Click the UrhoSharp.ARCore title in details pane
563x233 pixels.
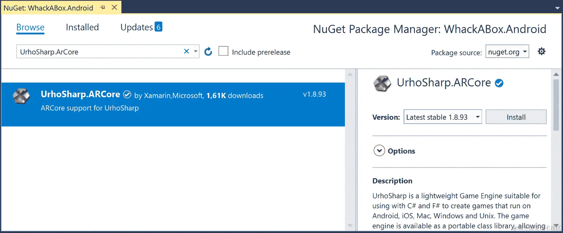click(x=444, y=82)
